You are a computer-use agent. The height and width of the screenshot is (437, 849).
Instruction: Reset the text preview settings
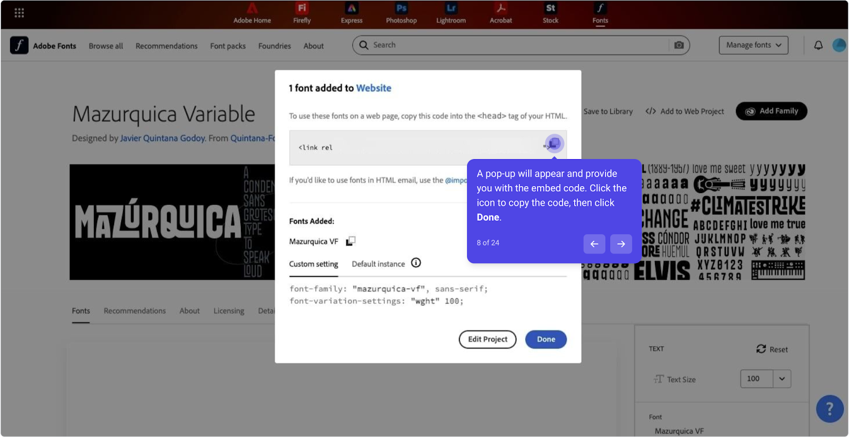[x=772, y=349]
